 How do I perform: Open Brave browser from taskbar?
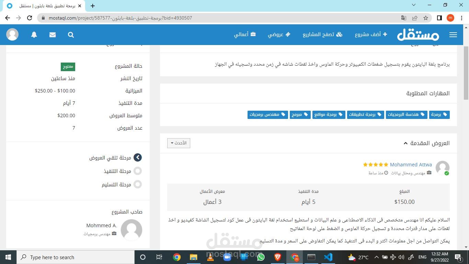[x=277, y=257]
